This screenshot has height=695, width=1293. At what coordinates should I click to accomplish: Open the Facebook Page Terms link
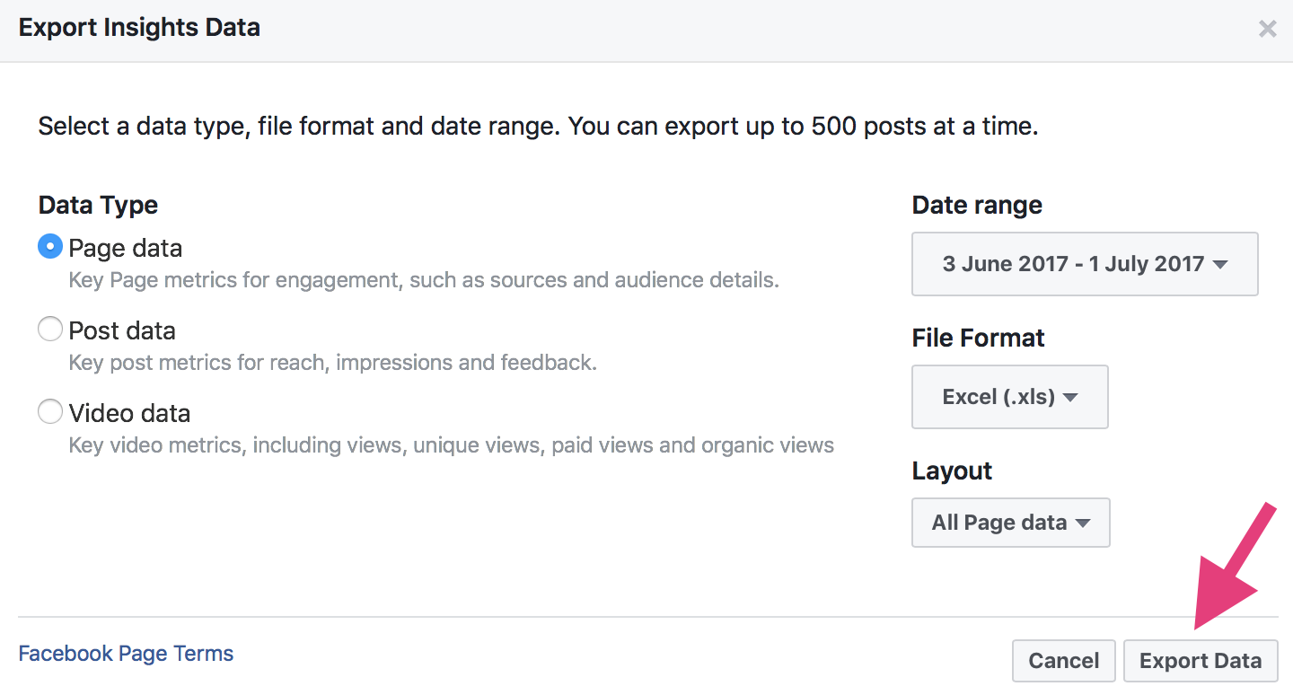126,654
